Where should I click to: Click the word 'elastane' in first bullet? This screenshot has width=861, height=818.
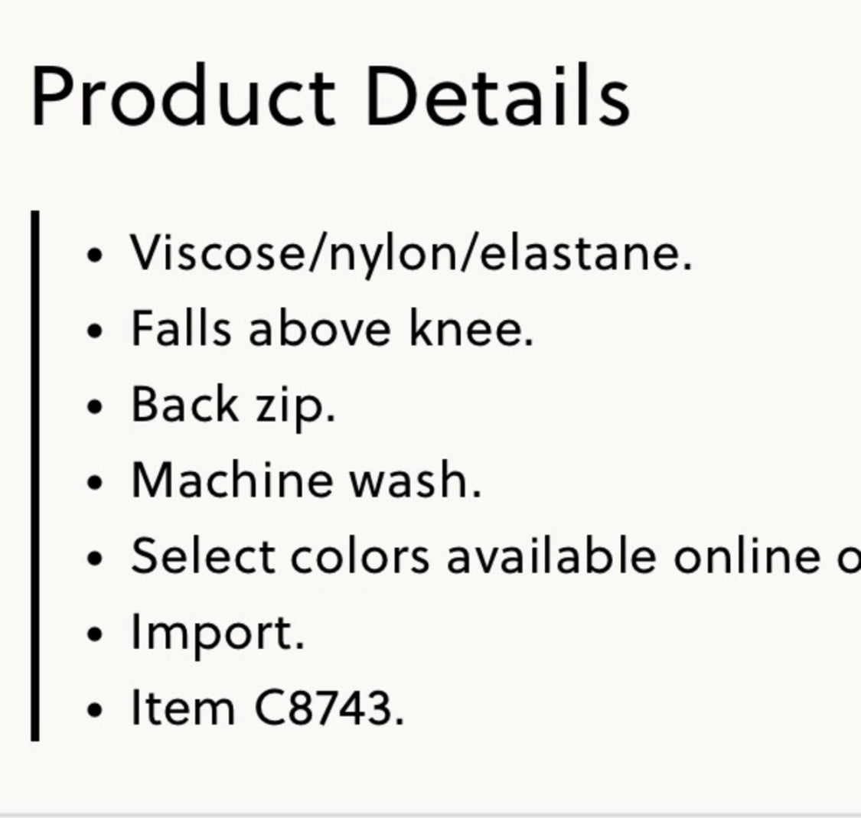click(579, 253)
